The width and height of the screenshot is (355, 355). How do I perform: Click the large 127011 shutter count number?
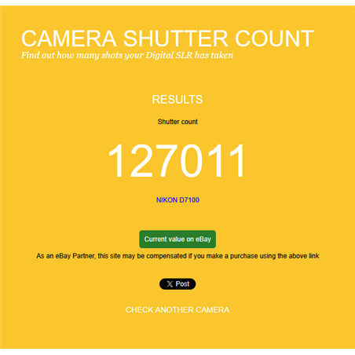(x=177, y=161)
